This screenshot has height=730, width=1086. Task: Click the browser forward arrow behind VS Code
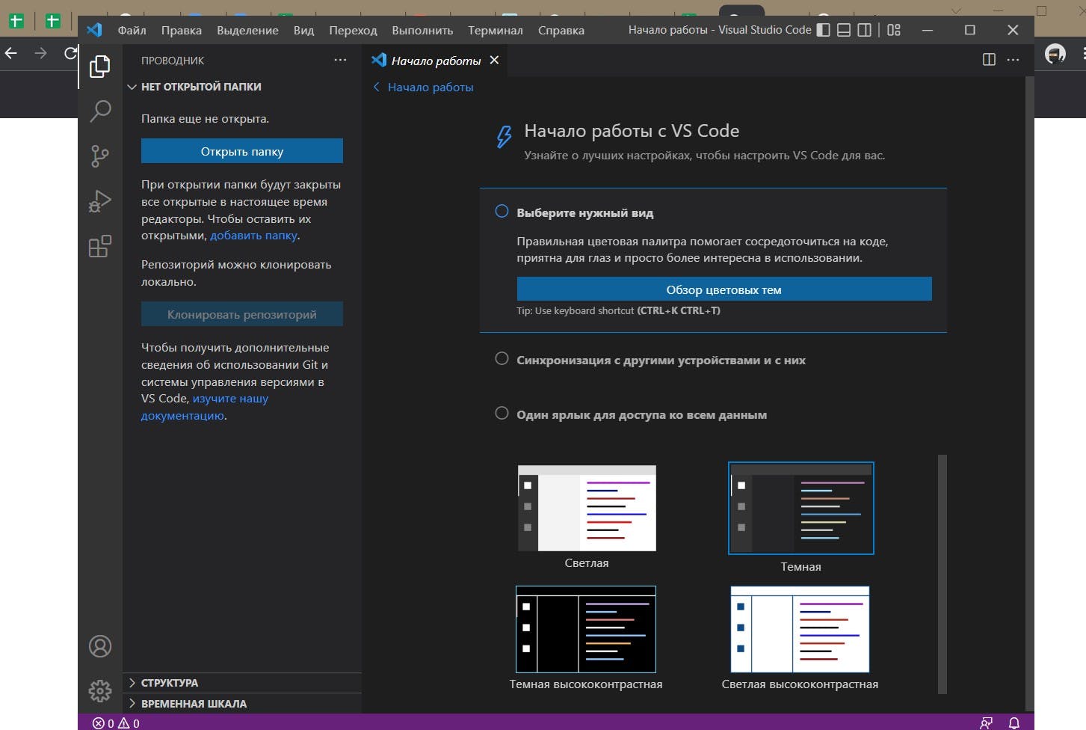[x=40, y=53]
